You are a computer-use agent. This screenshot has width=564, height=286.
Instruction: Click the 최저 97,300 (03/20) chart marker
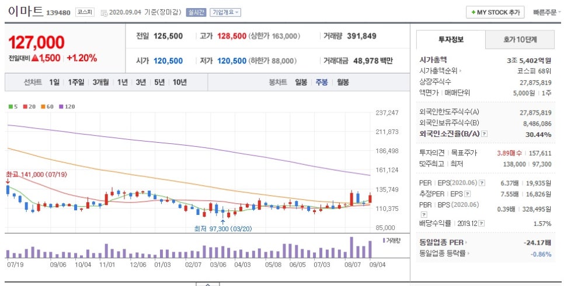pyautogui.click(x=223, y=228)
